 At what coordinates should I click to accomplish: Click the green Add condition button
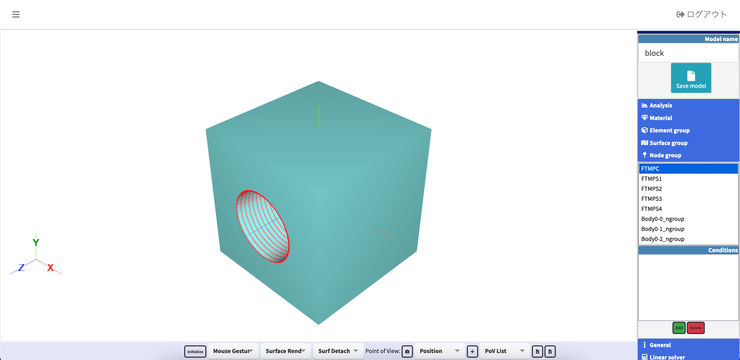point(679,328)
